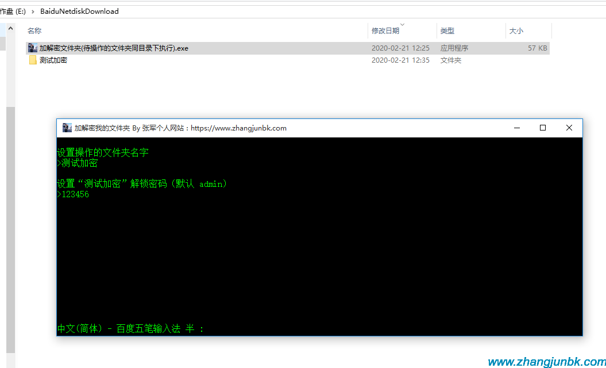Click the console window title bar icon

pos(67,128)
